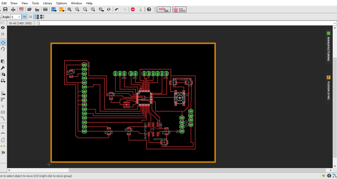The height and width of the screenshot is (179, 337).
Task: Zoom in on the board
Action: click(x=77, y=9)
